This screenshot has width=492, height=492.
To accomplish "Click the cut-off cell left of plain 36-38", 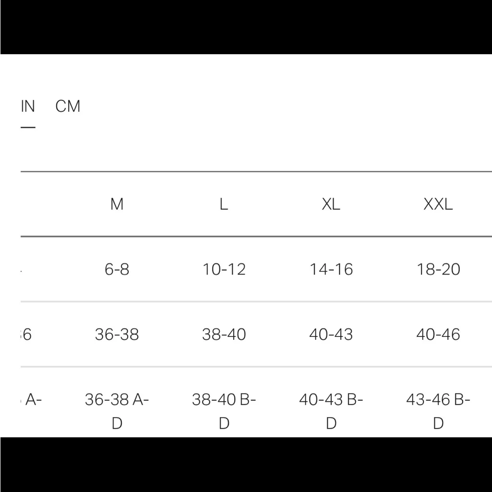I will point(27,334).
